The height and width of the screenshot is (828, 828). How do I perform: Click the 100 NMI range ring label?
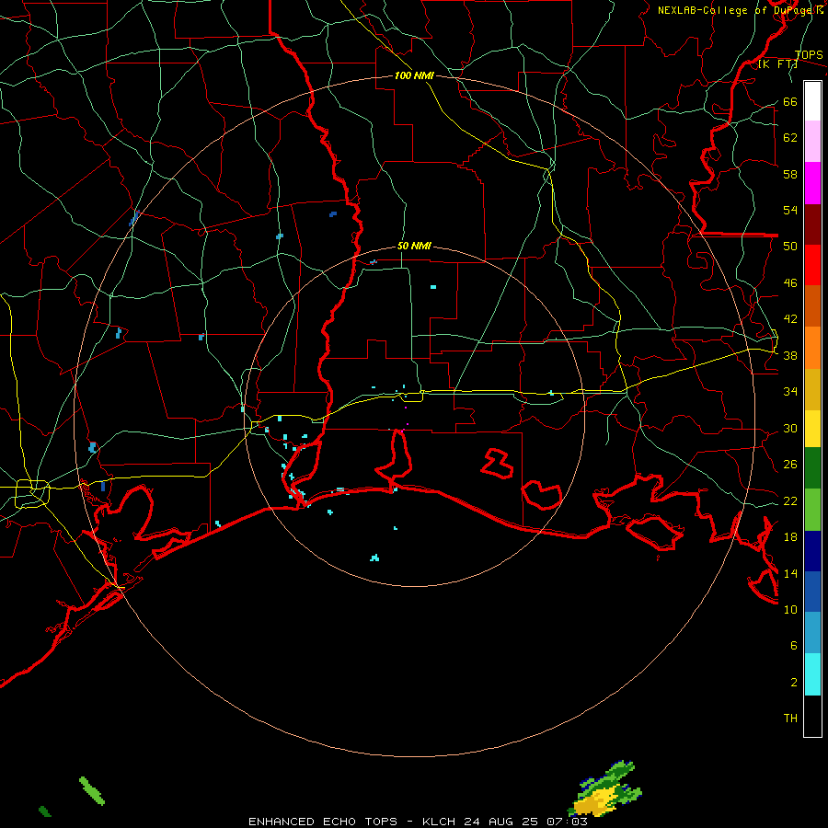tap(414, 76)
